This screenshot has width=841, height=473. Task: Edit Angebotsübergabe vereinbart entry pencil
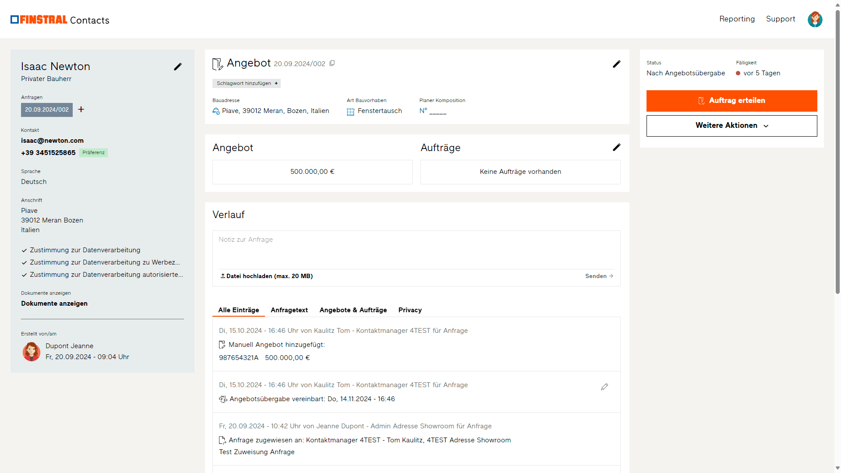click(x=604, y=387)
